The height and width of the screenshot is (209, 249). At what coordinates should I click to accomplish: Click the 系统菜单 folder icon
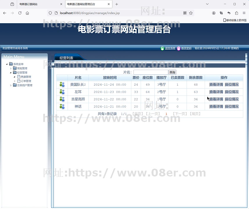pos(11,64)
